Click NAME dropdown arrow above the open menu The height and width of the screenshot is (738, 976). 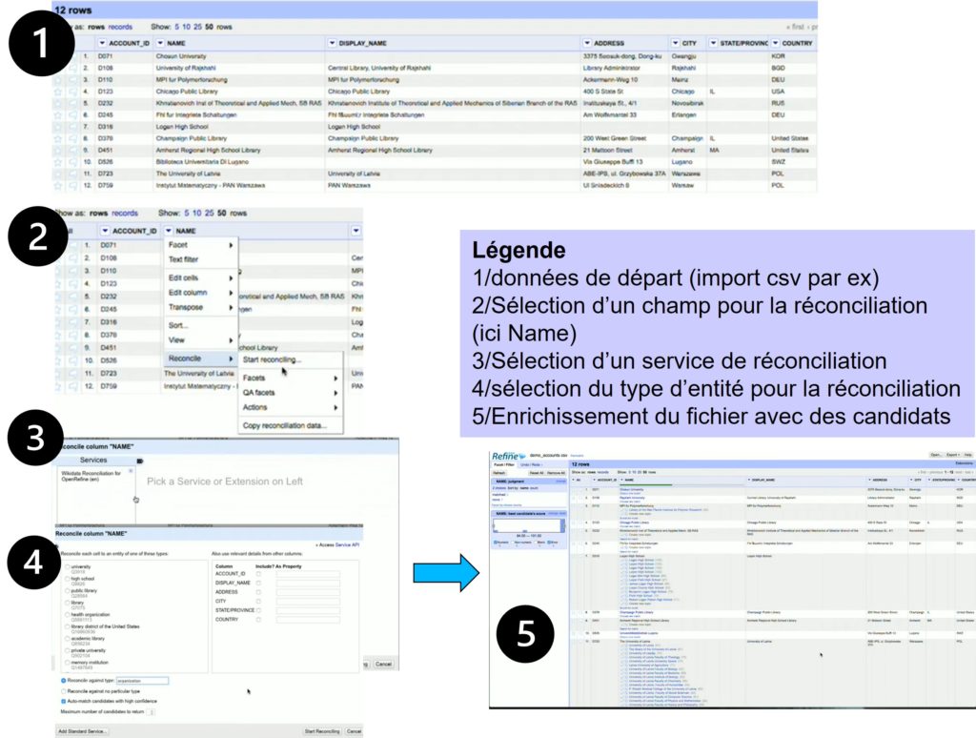coord(169,231)
